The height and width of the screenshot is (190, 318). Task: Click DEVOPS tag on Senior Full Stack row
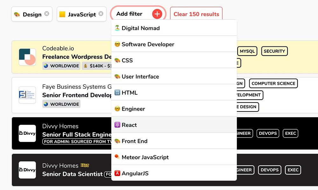click(268, 133)
